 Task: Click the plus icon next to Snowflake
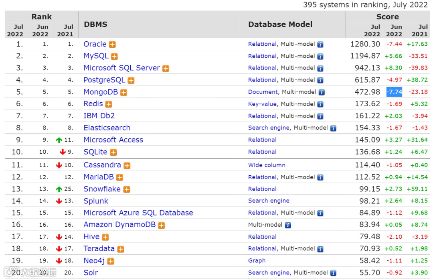127,189
